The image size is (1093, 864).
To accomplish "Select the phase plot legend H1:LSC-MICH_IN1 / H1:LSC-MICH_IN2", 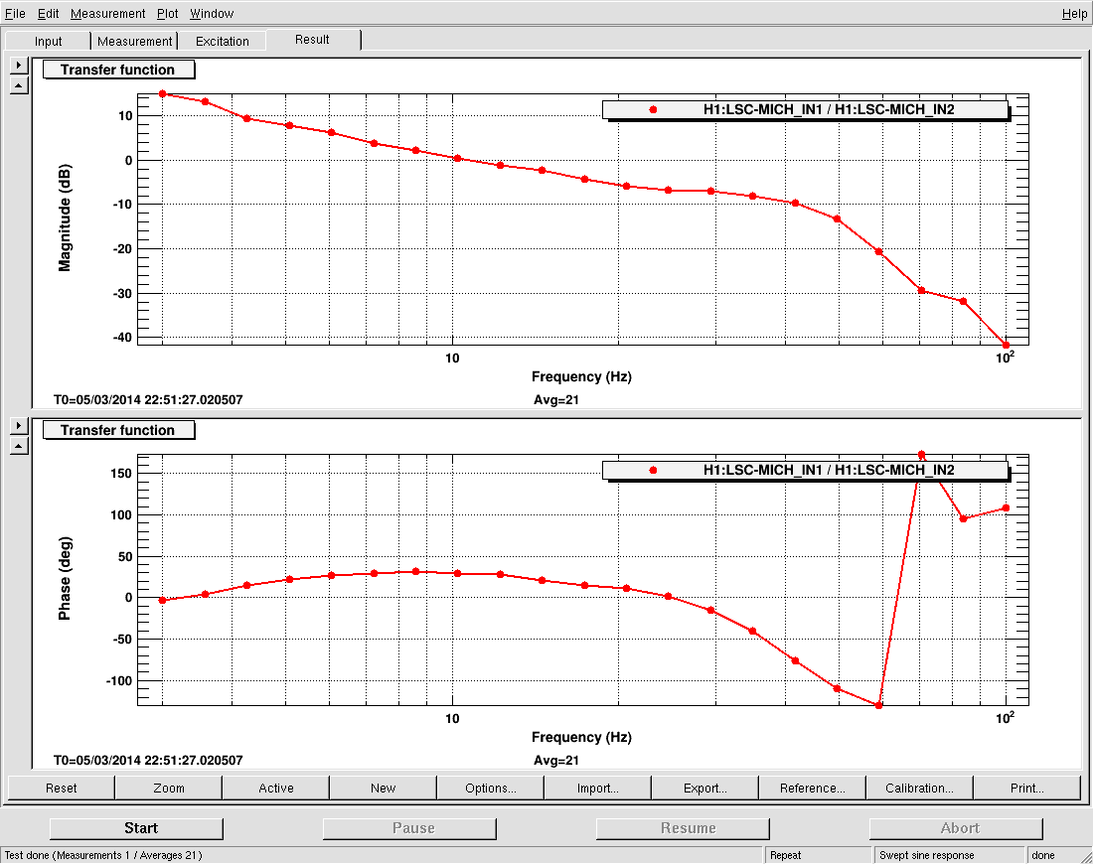I will tap(805, 470).
